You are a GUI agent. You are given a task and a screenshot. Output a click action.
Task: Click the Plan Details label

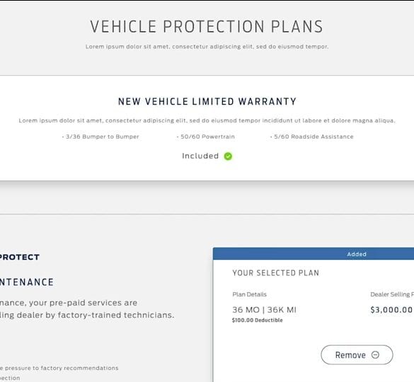tap(250, 294)
